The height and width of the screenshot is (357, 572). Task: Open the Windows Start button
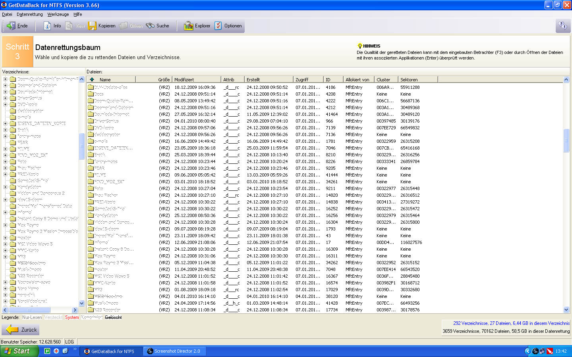point(19,351)
